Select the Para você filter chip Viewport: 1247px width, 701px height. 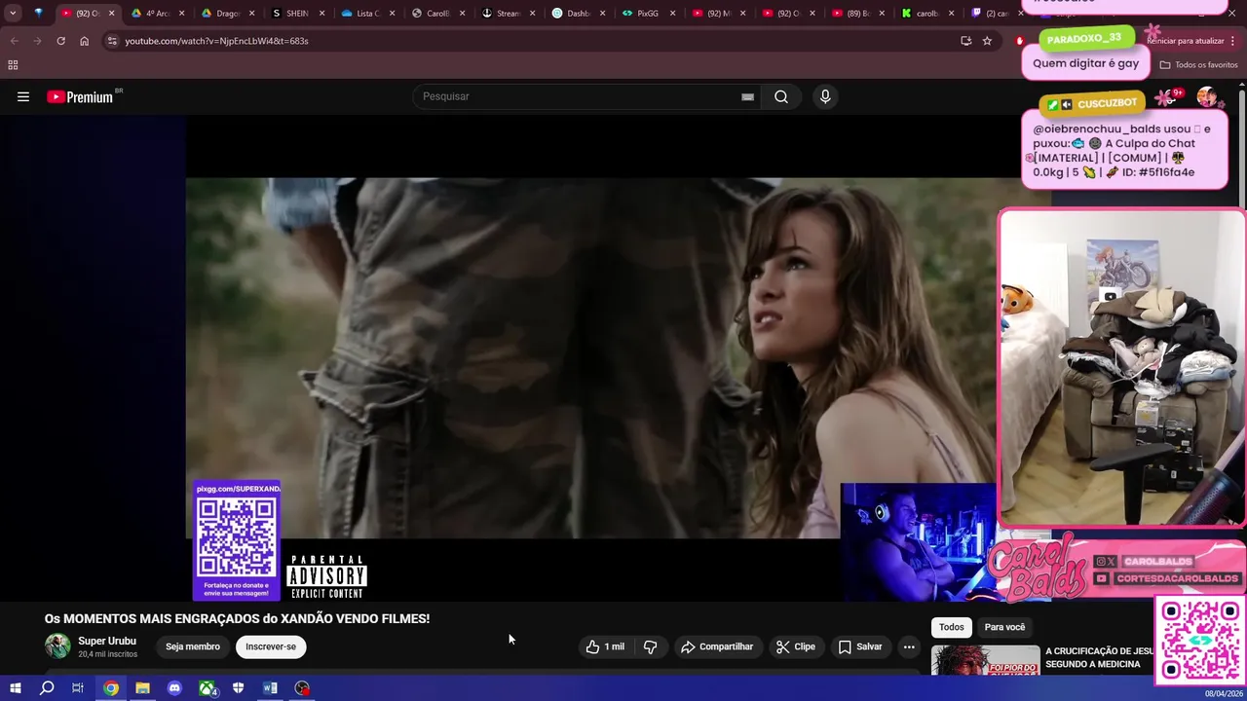[1004, 627]
